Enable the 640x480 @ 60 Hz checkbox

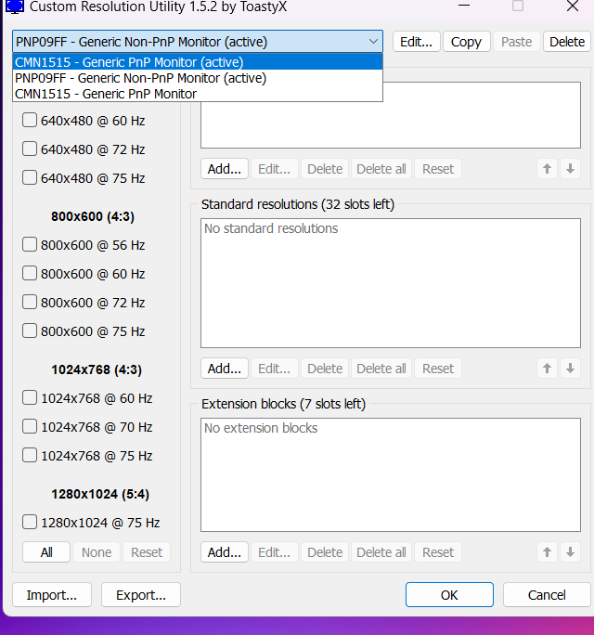point(30,121)
